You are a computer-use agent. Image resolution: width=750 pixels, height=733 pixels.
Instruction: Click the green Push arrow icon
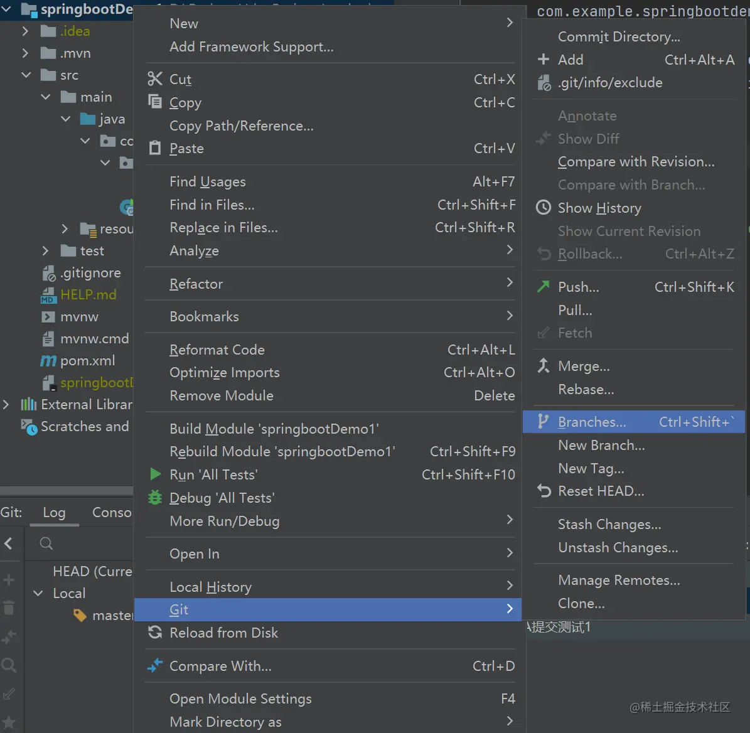(544, 286)
